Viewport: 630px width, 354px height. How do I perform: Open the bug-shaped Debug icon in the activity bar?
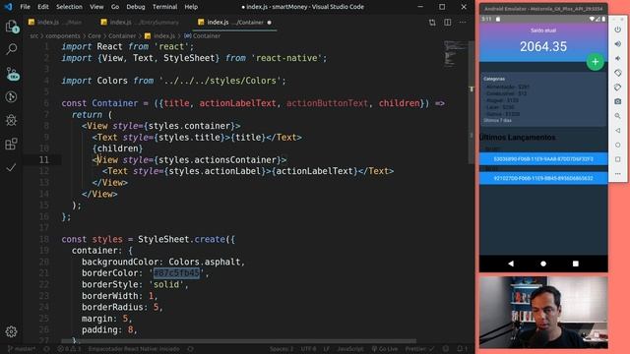(x=11, y=120)
